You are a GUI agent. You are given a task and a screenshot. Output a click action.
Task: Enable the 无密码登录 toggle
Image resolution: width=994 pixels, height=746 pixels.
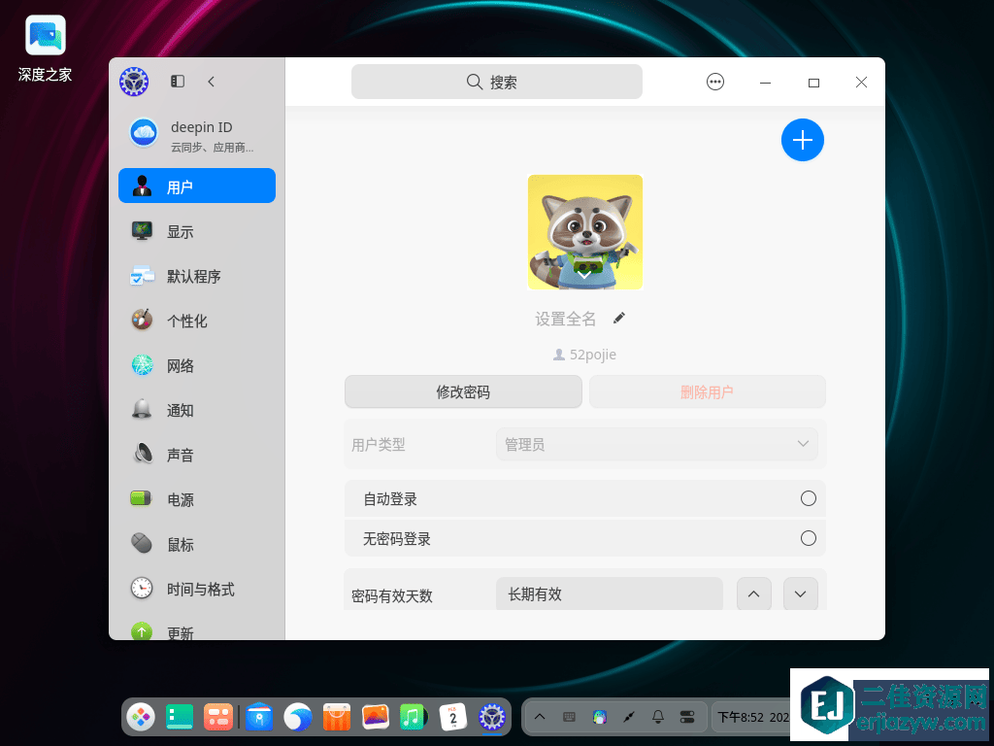click(x=808, y=538)
